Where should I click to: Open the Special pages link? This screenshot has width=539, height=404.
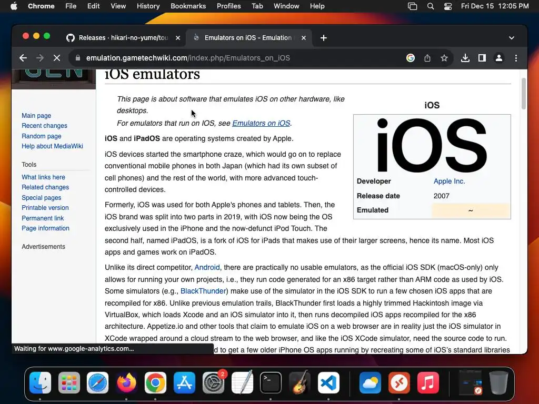[41, 198]
